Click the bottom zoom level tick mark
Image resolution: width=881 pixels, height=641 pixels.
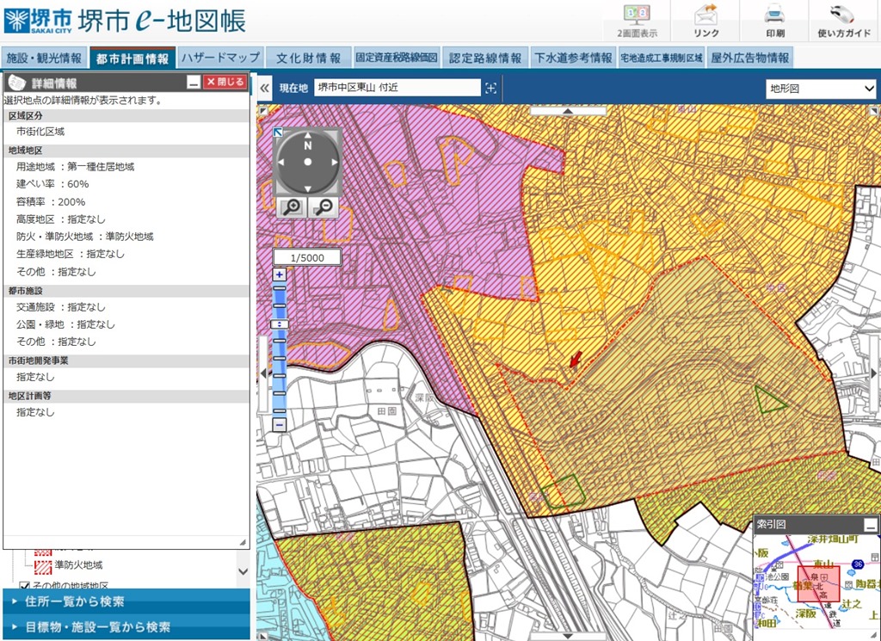click(280, 411)
